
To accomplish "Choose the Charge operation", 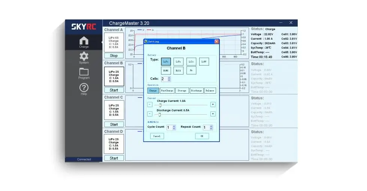I will [153, 91].
